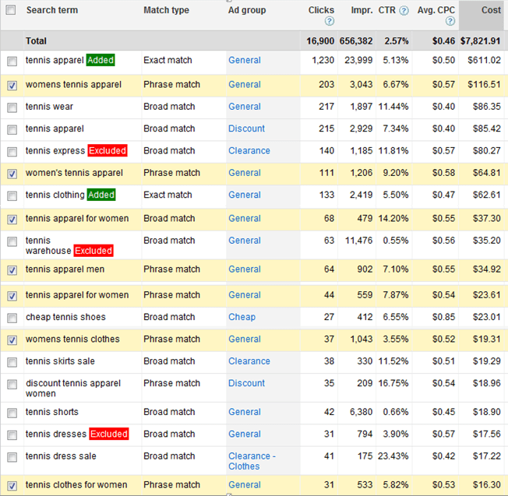This screenshot has height=496, width=508.
Task: Click the Added badge beside tennis apparel
Action: coord(101,60)
